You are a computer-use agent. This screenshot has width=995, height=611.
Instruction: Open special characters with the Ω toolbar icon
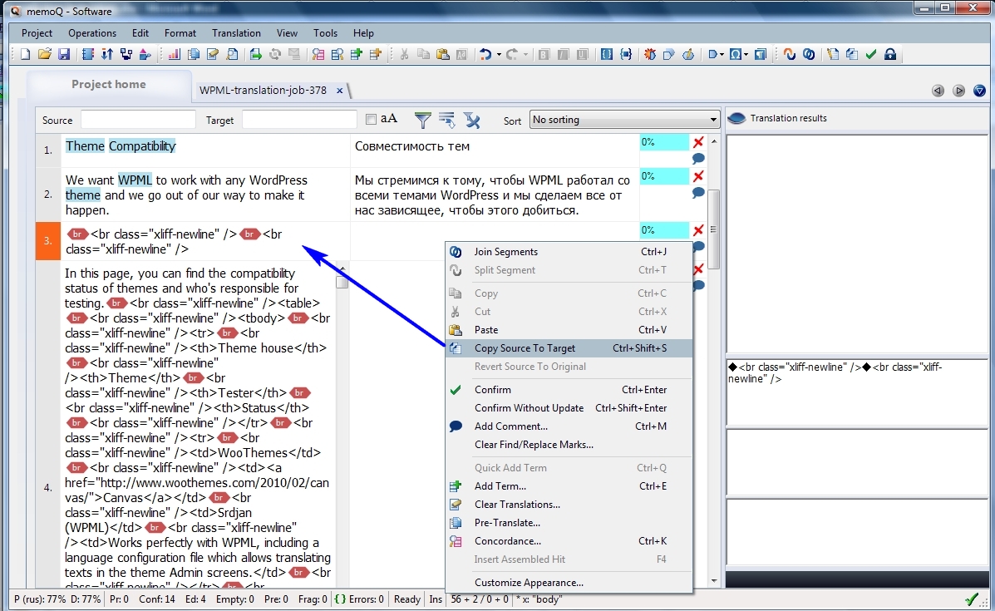coord(735,54)
